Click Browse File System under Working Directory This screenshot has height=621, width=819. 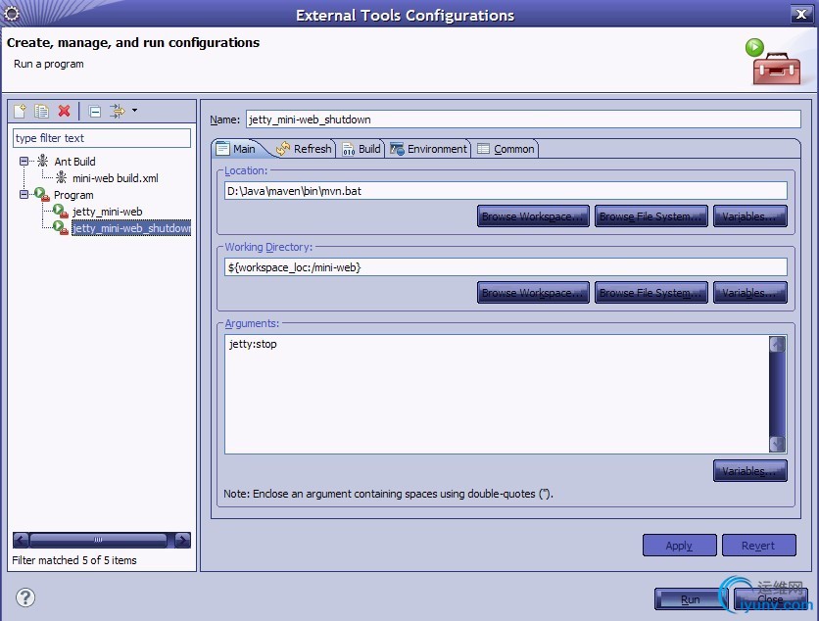click(x=650, y=293)
